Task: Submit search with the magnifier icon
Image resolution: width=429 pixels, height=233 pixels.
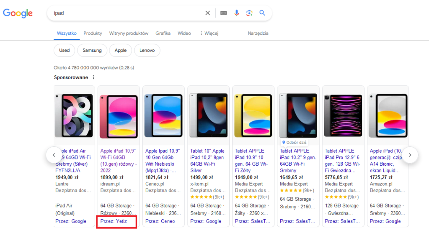Action: click(x=262, y=13)
